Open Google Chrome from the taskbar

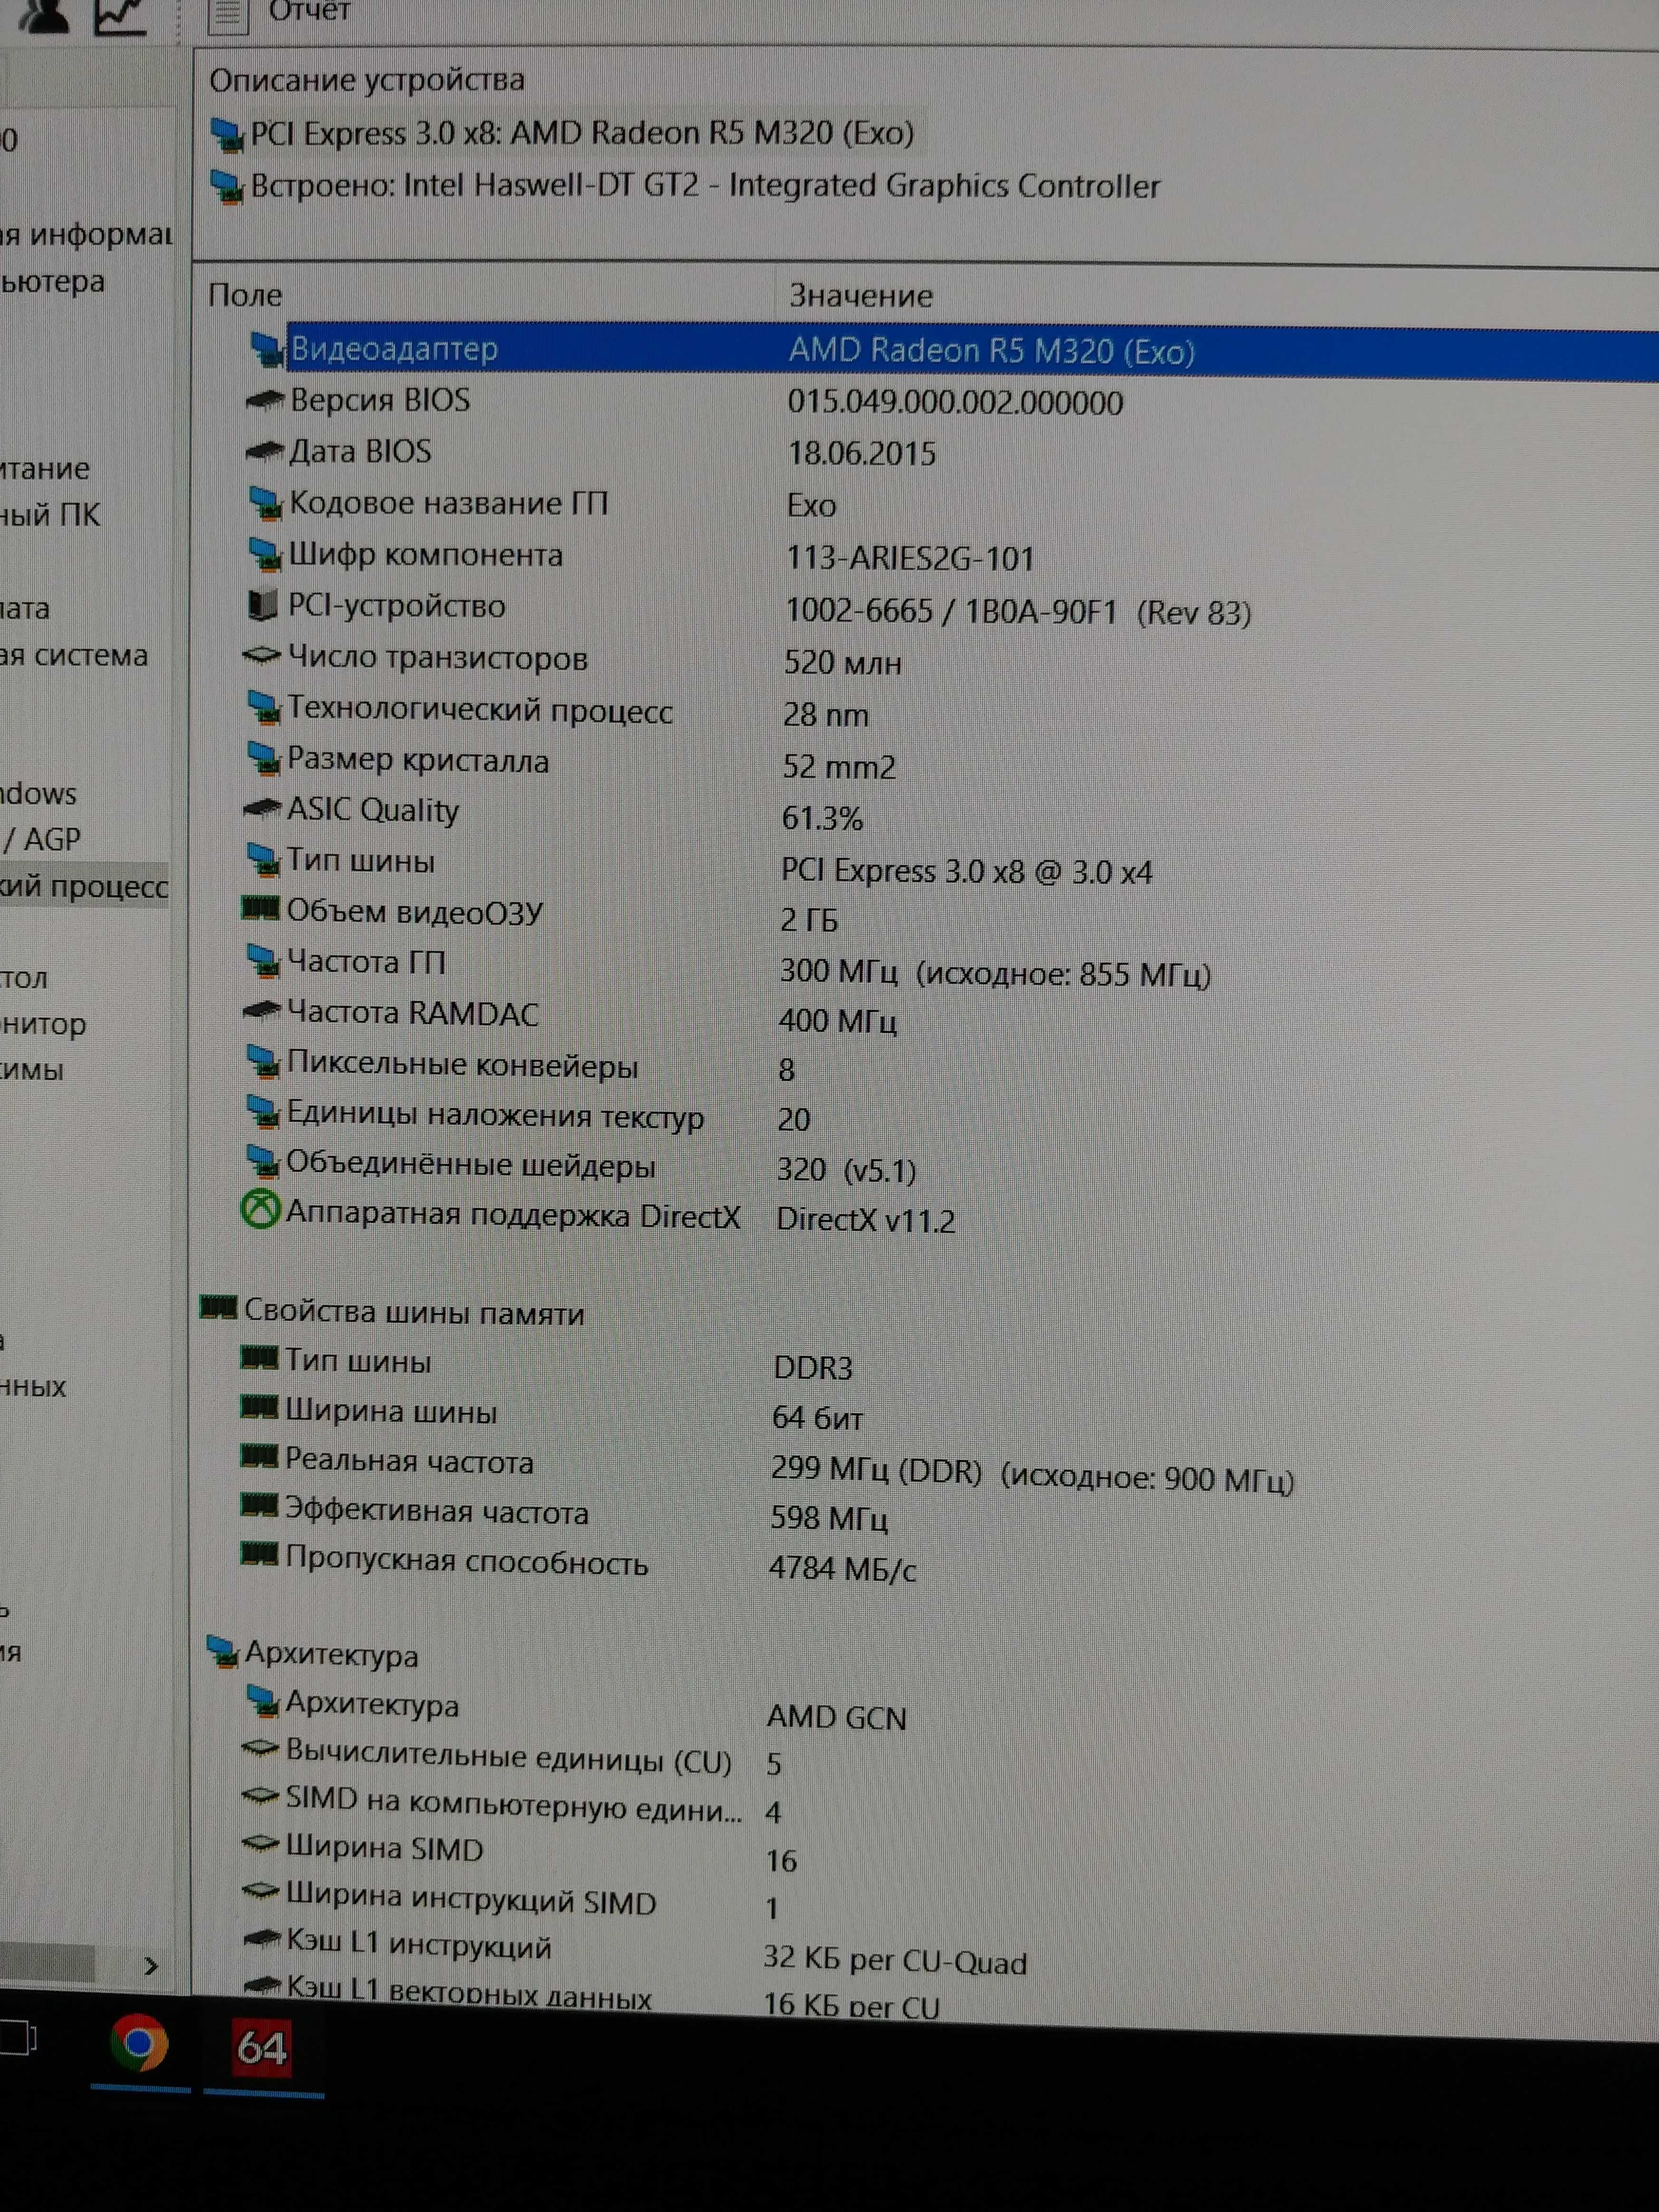(139, 2044)
